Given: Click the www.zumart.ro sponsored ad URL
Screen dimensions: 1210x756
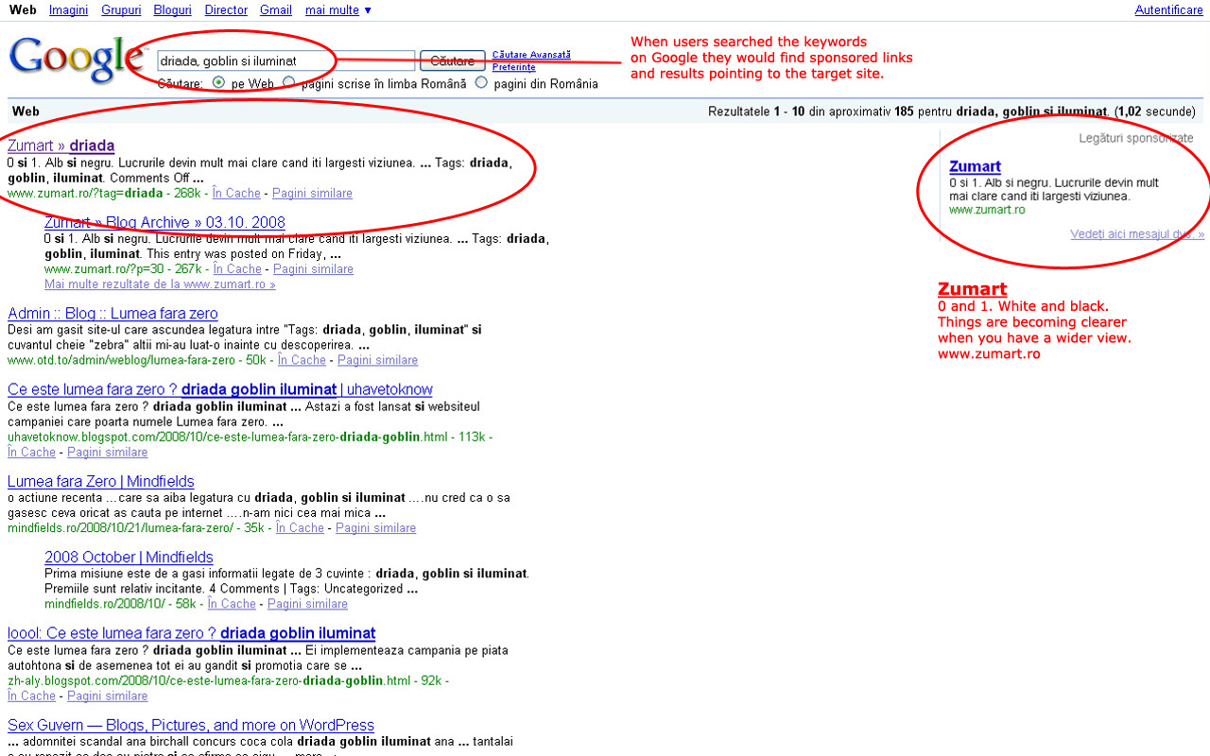Looking at the screenshot, I should click(x=987, y=210).
